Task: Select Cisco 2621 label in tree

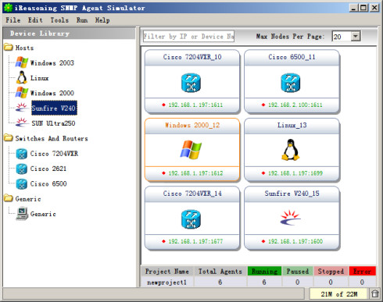Action: pos(48,169)
